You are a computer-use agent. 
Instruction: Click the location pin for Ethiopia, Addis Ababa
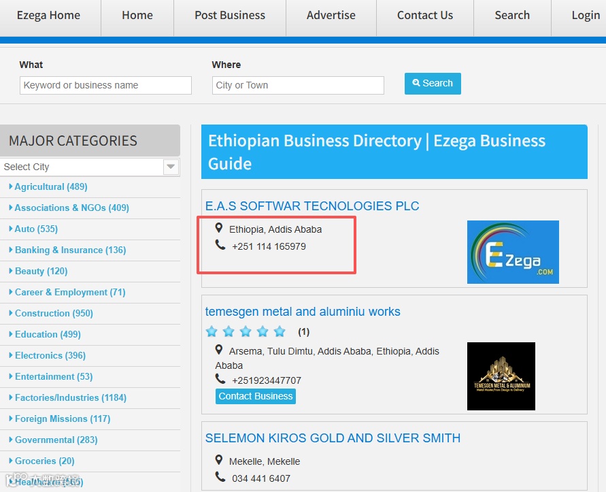point(219,228)
